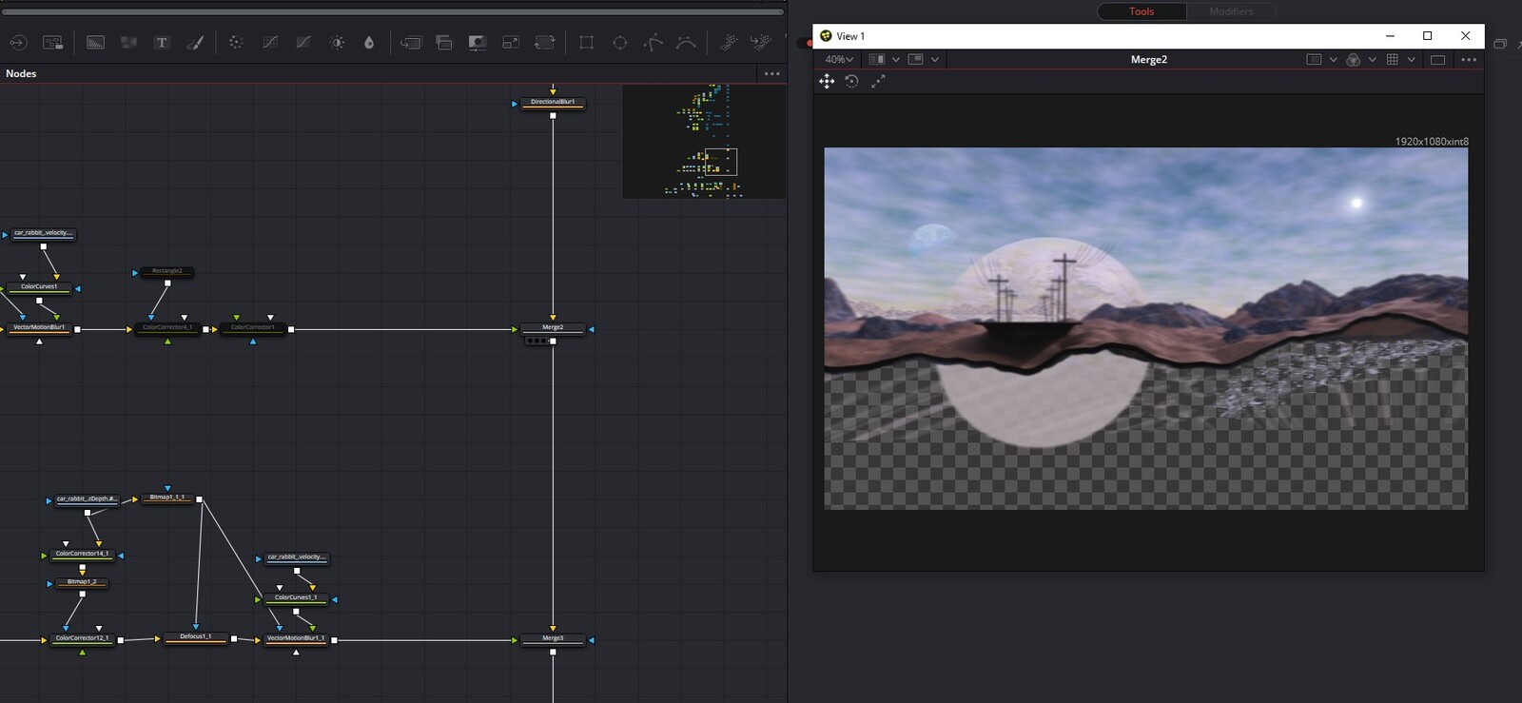This screenshot has width=1522, height=703.
Task: Click the Fast Noise tool icon
Action: tap(128, 43)
